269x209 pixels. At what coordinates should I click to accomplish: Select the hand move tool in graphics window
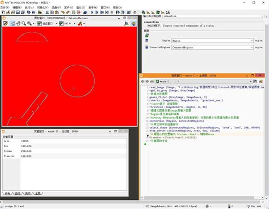18,24
